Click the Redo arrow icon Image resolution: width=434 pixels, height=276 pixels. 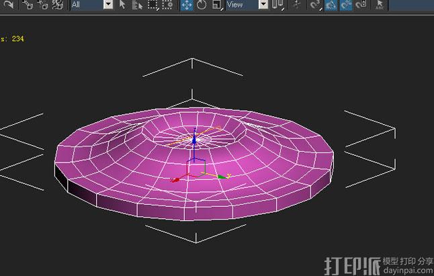coord(8,4)
